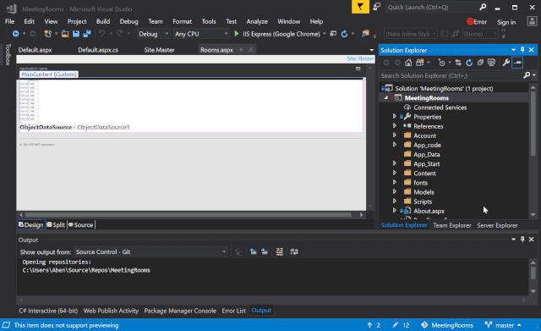This screenshot has width=541, height=331.
Task: Switch to Team Explorer tab
Action: pyautogui.click(x=452, y=225)
